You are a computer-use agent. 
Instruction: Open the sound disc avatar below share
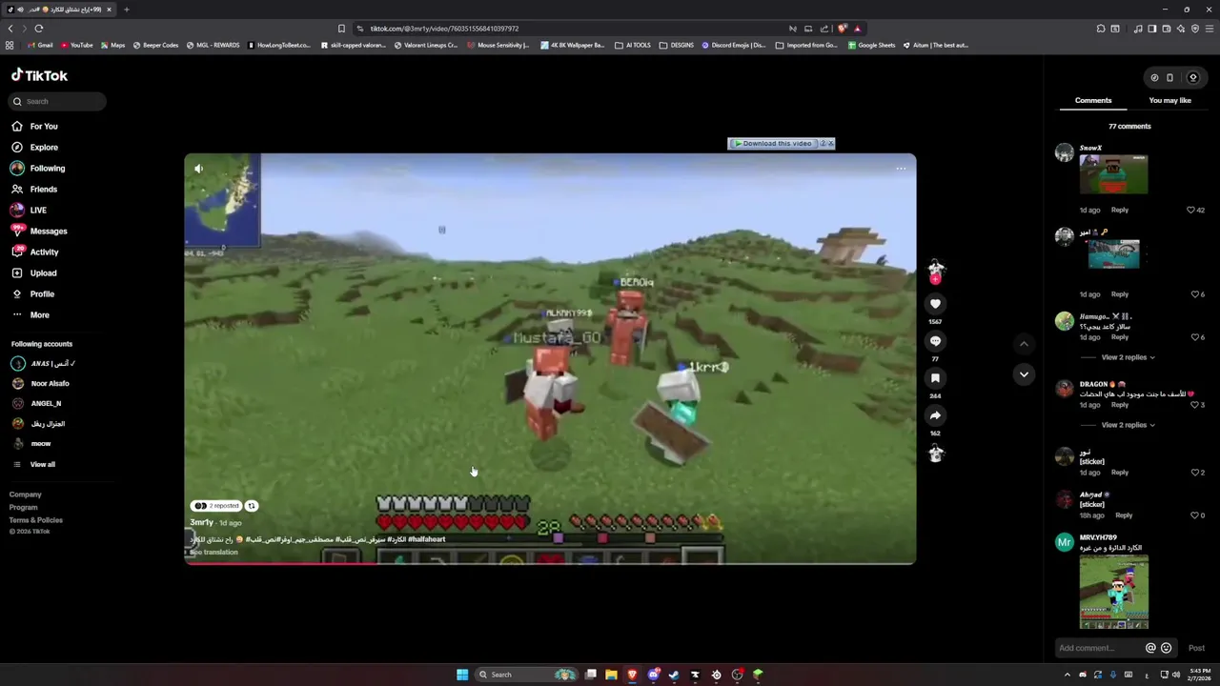point(935,454)
